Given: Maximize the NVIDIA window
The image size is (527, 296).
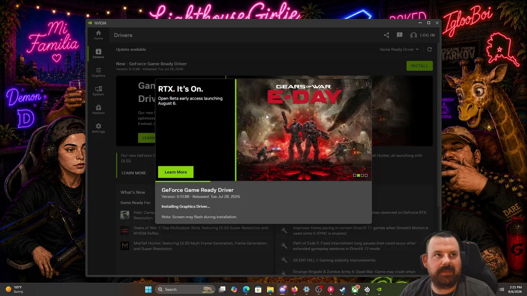Looking at the screenshot, I should tap(429, 23).
